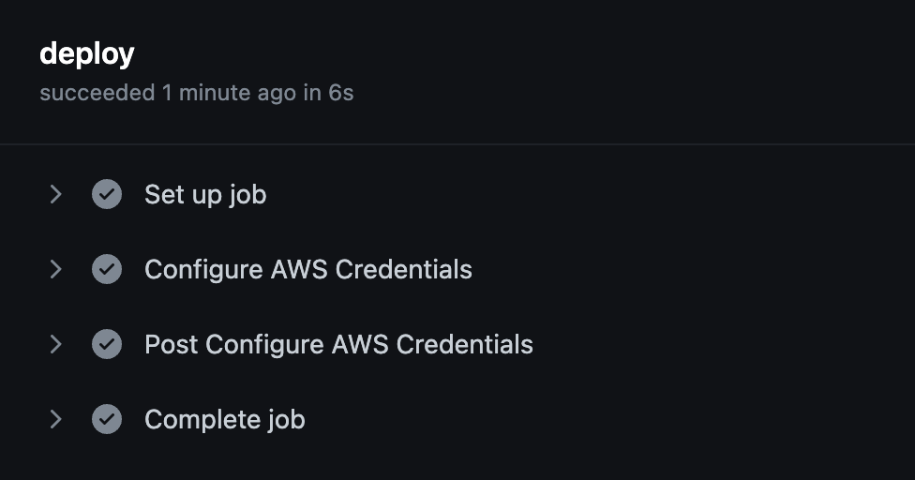This screenshot has height=480, width=915.
Task: Expand Post Configure AWS Credentials chevron
Action: tap(55, 344)
